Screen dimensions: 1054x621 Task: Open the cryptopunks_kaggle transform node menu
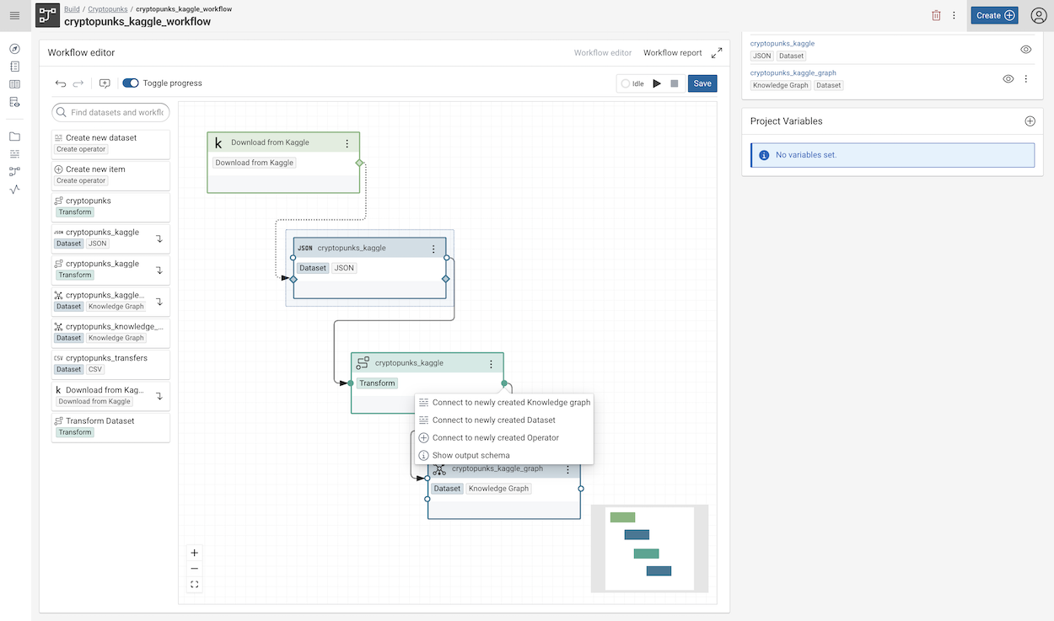pos(492,363)
